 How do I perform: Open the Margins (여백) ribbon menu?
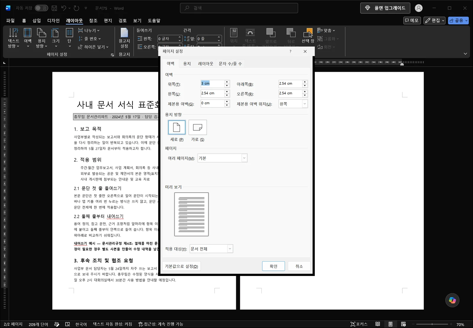27,38
